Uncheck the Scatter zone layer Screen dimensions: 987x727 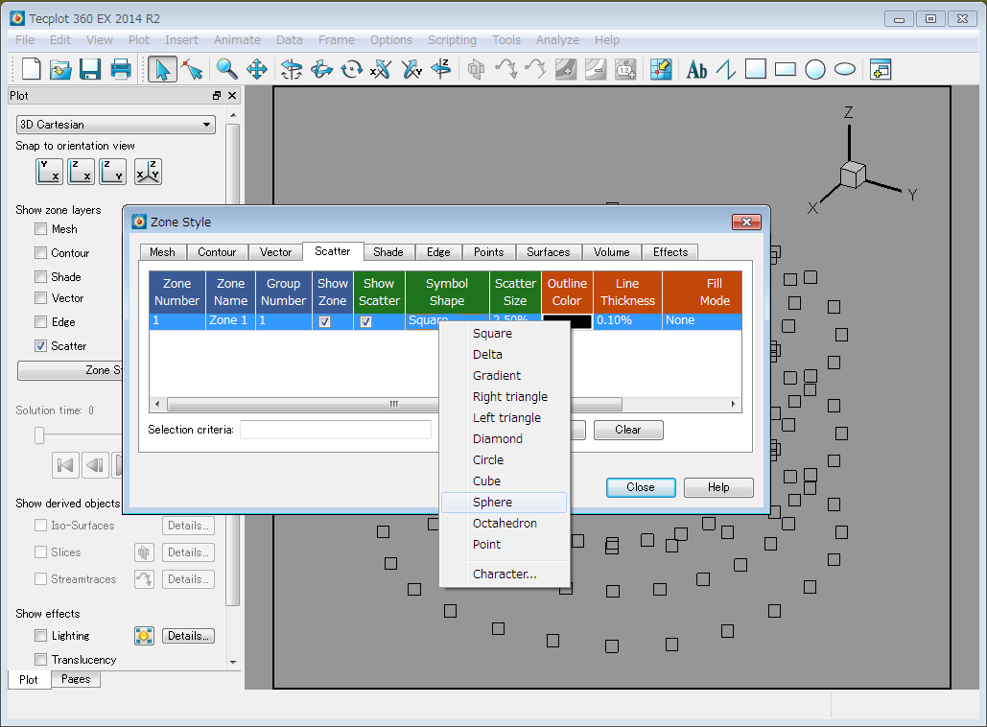(41, 346)
